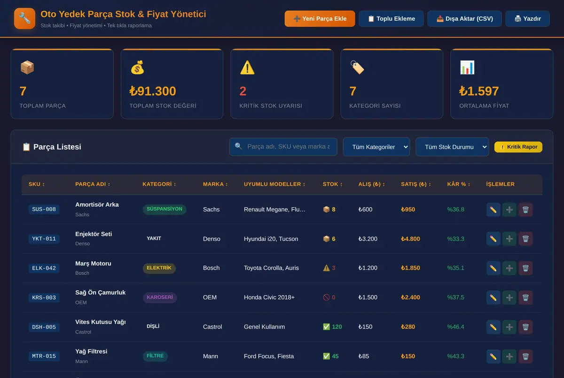This screenshot has width=564, height=378.
Task: Click the plus icon for Sağ Ön Çamurluk
Action: point(509,297)
